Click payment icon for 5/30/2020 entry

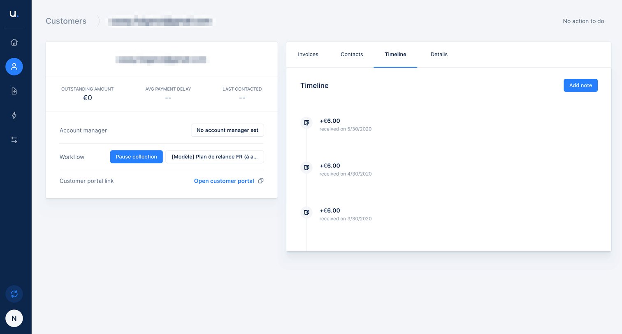pyautogui.click(x=306, y=123)
